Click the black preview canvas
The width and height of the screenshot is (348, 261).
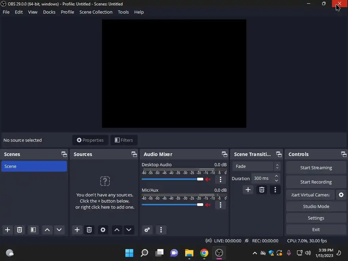[x=174, y=73]
